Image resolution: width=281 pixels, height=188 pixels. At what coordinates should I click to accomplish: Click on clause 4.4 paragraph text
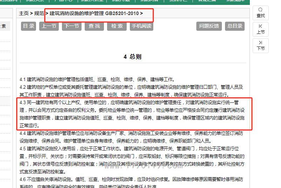tap(132, 137)
